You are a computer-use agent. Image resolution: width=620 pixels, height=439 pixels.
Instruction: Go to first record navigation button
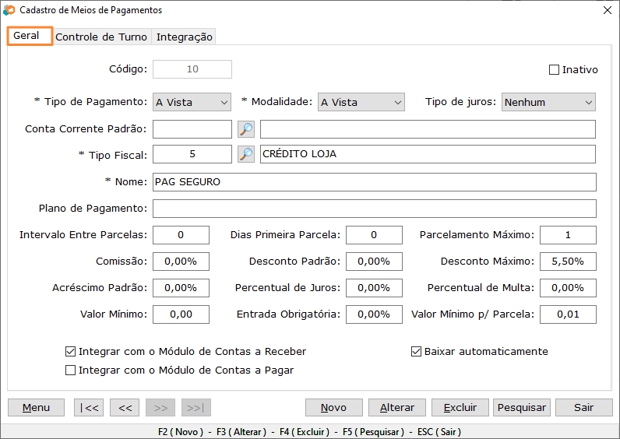tap(89, 408)
